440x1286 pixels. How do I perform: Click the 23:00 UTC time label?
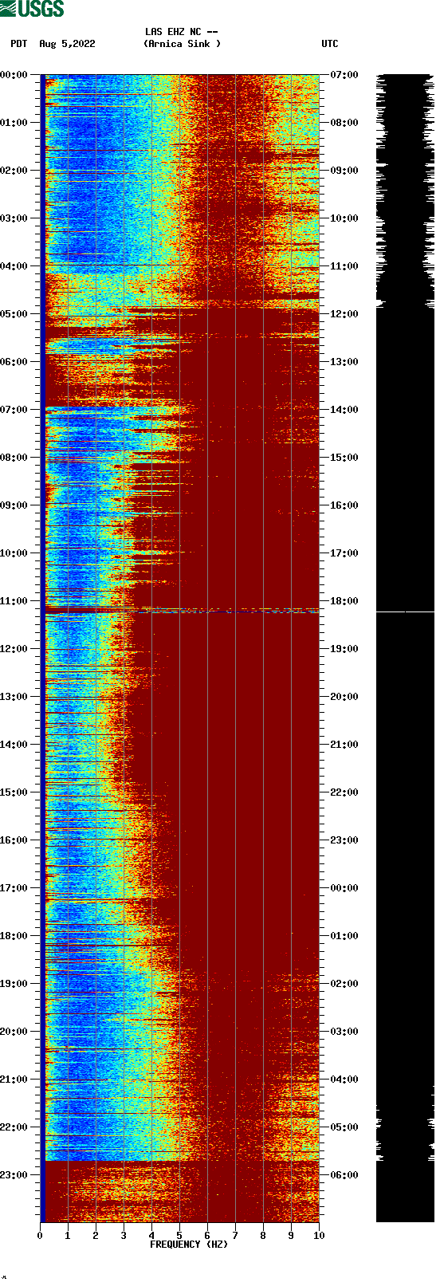(x=344, y=840)
